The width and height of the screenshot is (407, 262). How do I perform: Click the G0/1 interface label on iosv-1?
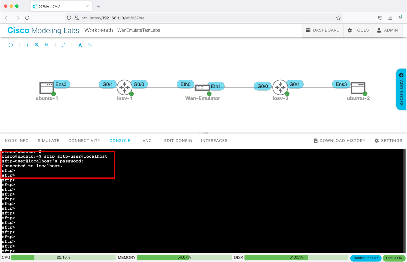pos(108,84)
